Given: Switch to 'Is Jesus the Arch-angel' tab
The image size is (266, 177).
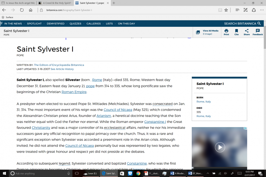Looking at the screenshot, I should [18, 3].
